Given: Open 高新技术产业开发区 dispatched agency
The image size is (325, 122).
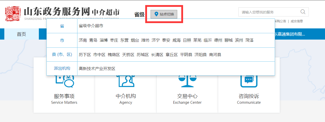Looking at the screenshot, I should 97,69.
